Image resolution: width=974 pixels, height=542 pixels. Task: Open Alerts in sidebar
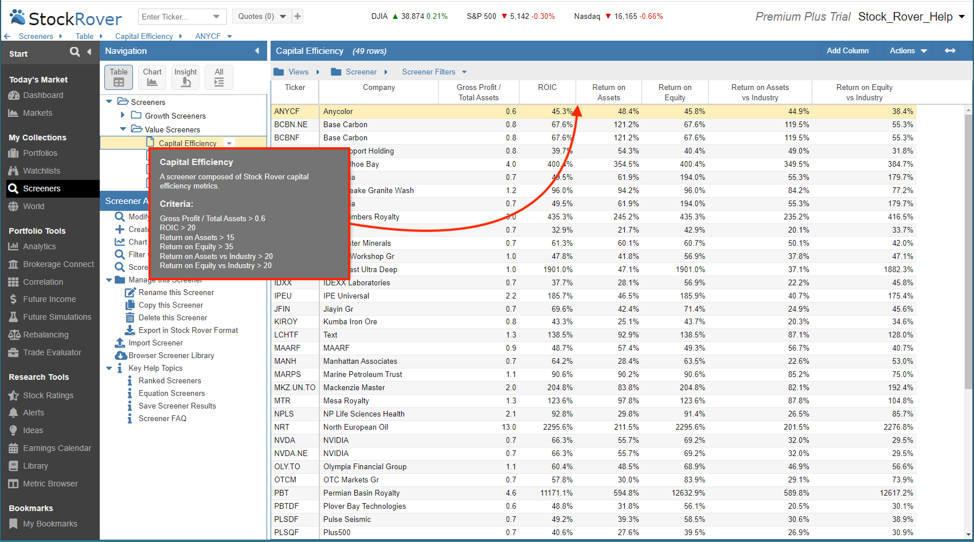(33, 413)
